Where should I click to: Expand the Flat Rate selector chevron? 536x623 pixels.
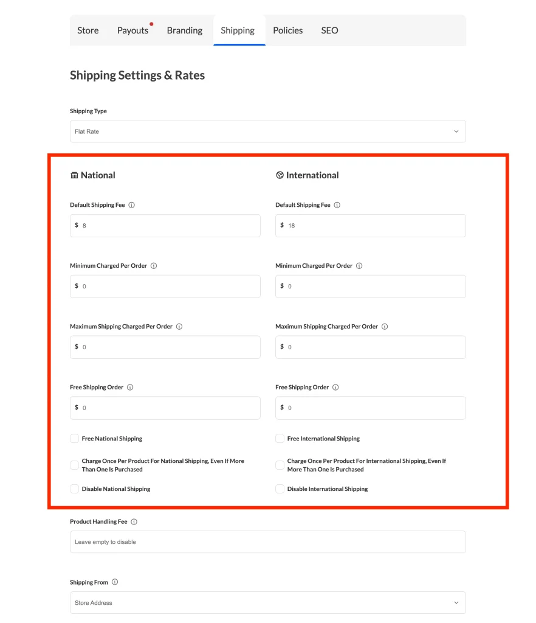coord(456,131)
